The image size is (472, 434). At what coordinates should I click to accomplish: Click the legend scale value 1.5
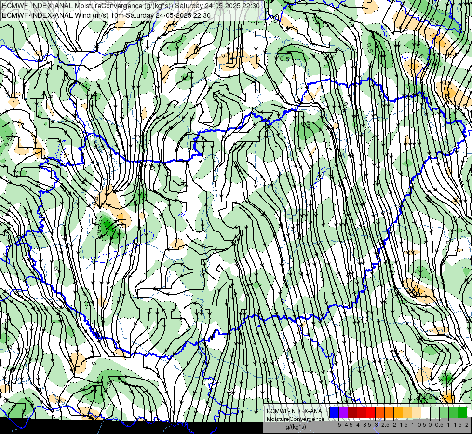(458, 425)
